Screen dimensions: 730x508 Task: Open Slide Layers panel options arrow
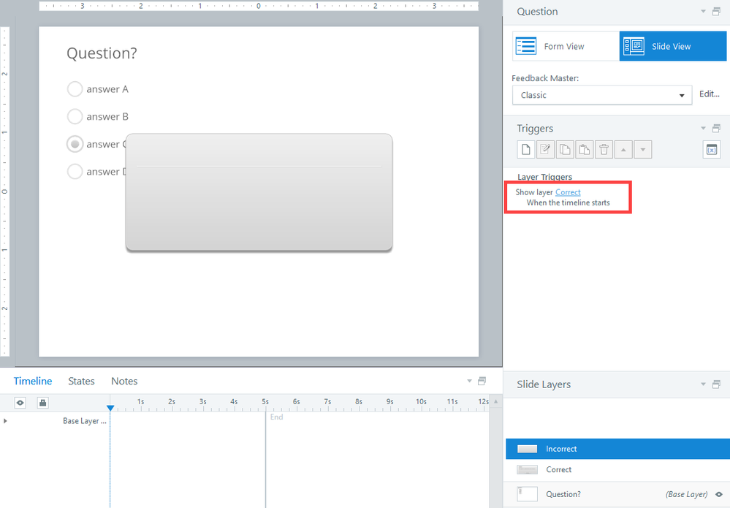703,384
